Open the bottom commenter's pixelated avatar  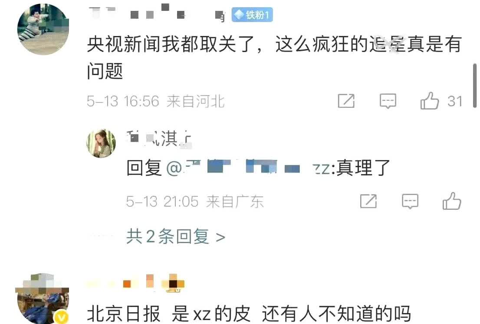(42, 298)
